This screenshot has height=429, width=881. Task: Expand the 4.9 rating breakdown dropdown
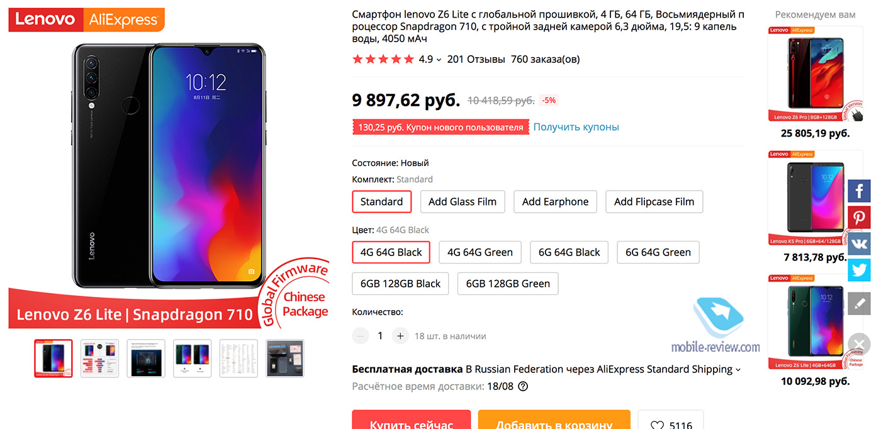point(439,60)
